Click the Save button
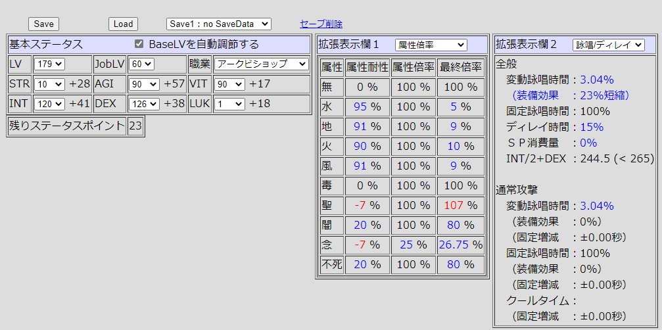The image size is (662, 330). 43,24
